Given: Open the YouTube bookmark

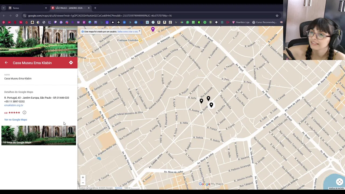Looking at the screenshot, I should [x=9, y=22].
